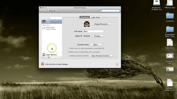Click the magnifier icon in search field
This screenshot has width=177, height=99.
coord(101,11)
